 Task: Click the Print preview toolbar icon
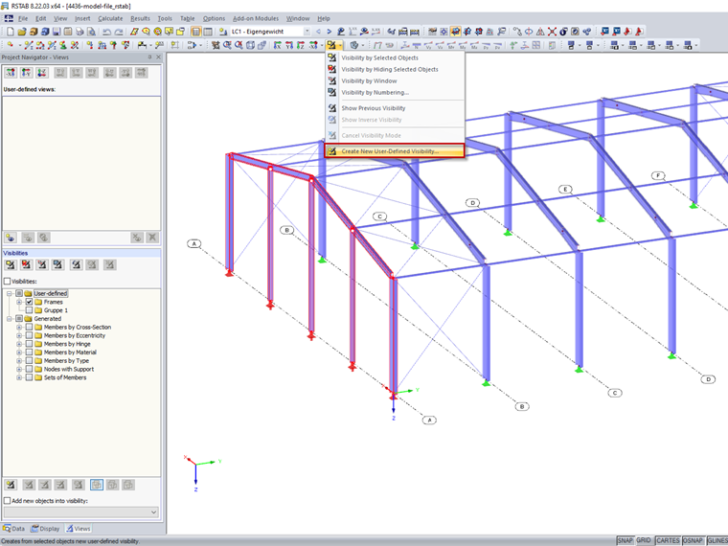pyautogui.click(x=91, y=32)
